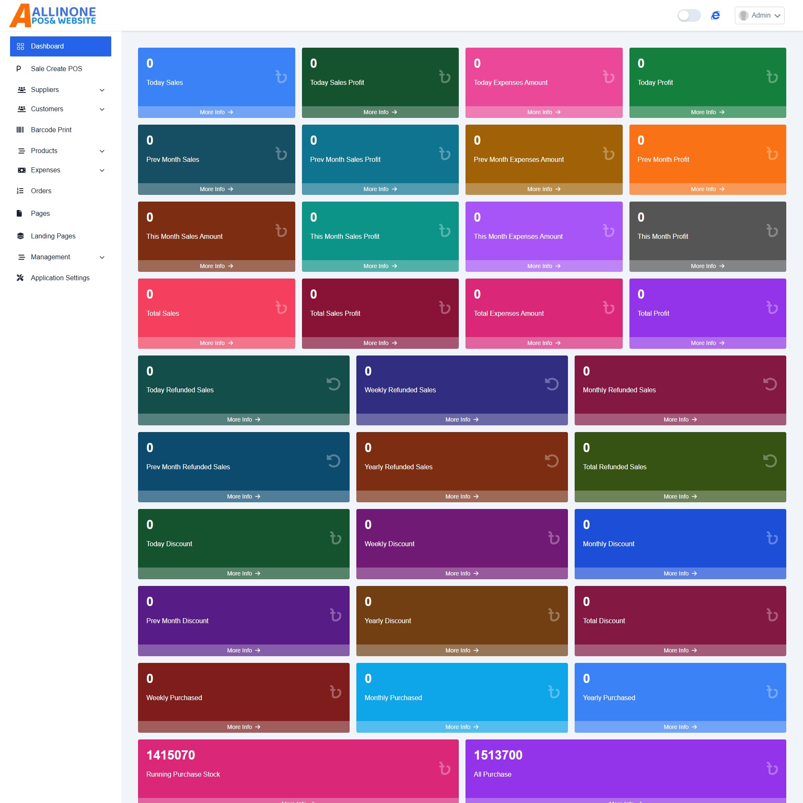The image size is (803, 803).
Task: Click More Info on Today Sales card
Action: [216, 112]
